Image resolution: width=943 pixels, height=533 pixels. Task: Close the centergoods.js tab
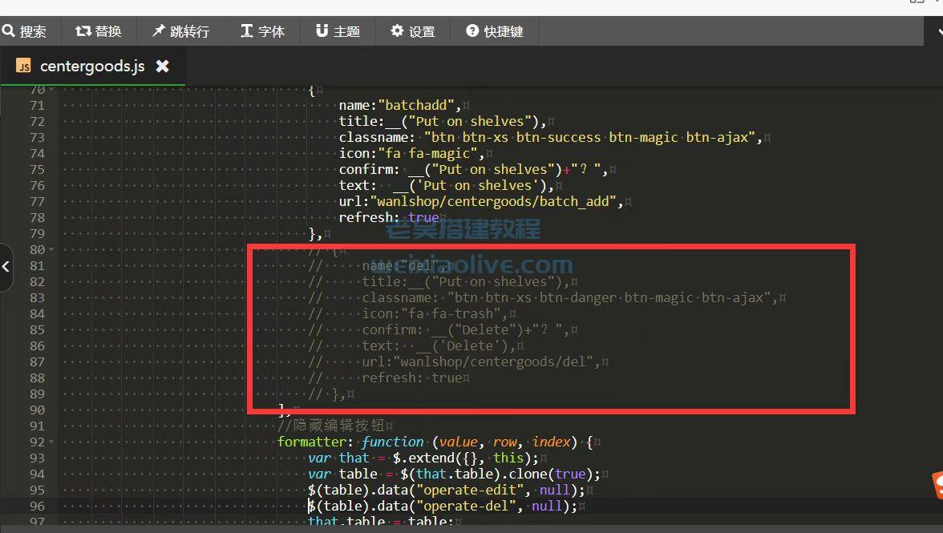(162, 66)
